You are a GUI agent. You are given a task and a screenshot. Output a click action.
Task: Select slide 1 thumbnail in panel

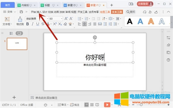pos(17,44)
